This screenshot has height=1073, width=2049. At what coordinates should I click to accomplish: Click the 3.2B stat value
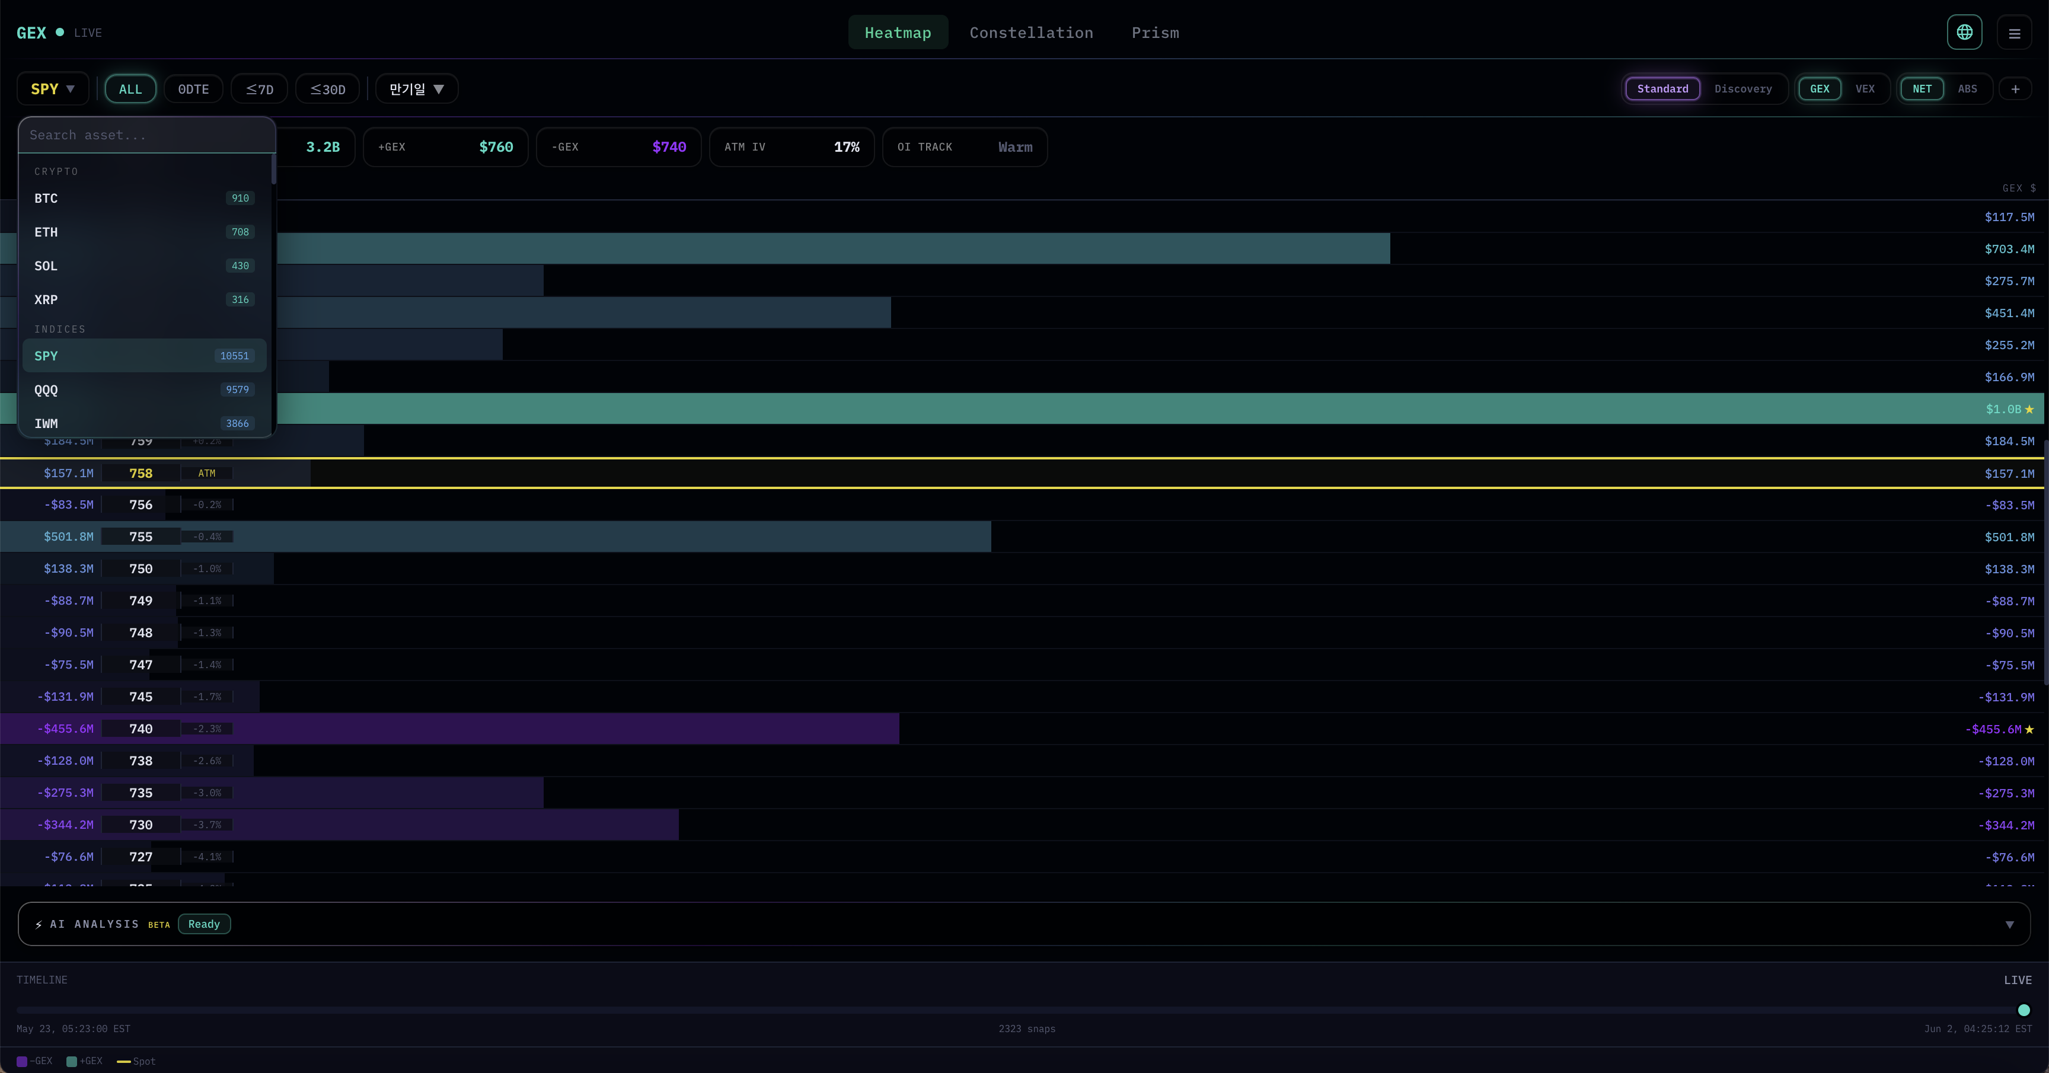[323, 147]
